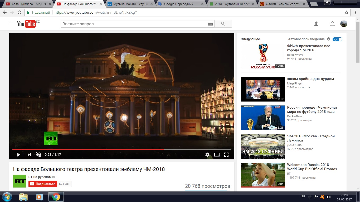360x202 pixels.
Task: Open the account avatar menu
Action: pyautogui.click(x=344, y=24)
